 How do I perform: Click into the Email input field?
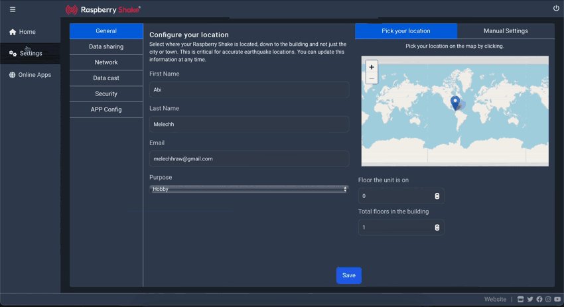click(x=249, y=159)
